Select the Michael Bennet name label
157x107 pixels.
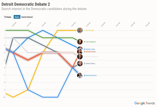pos(91,75)
